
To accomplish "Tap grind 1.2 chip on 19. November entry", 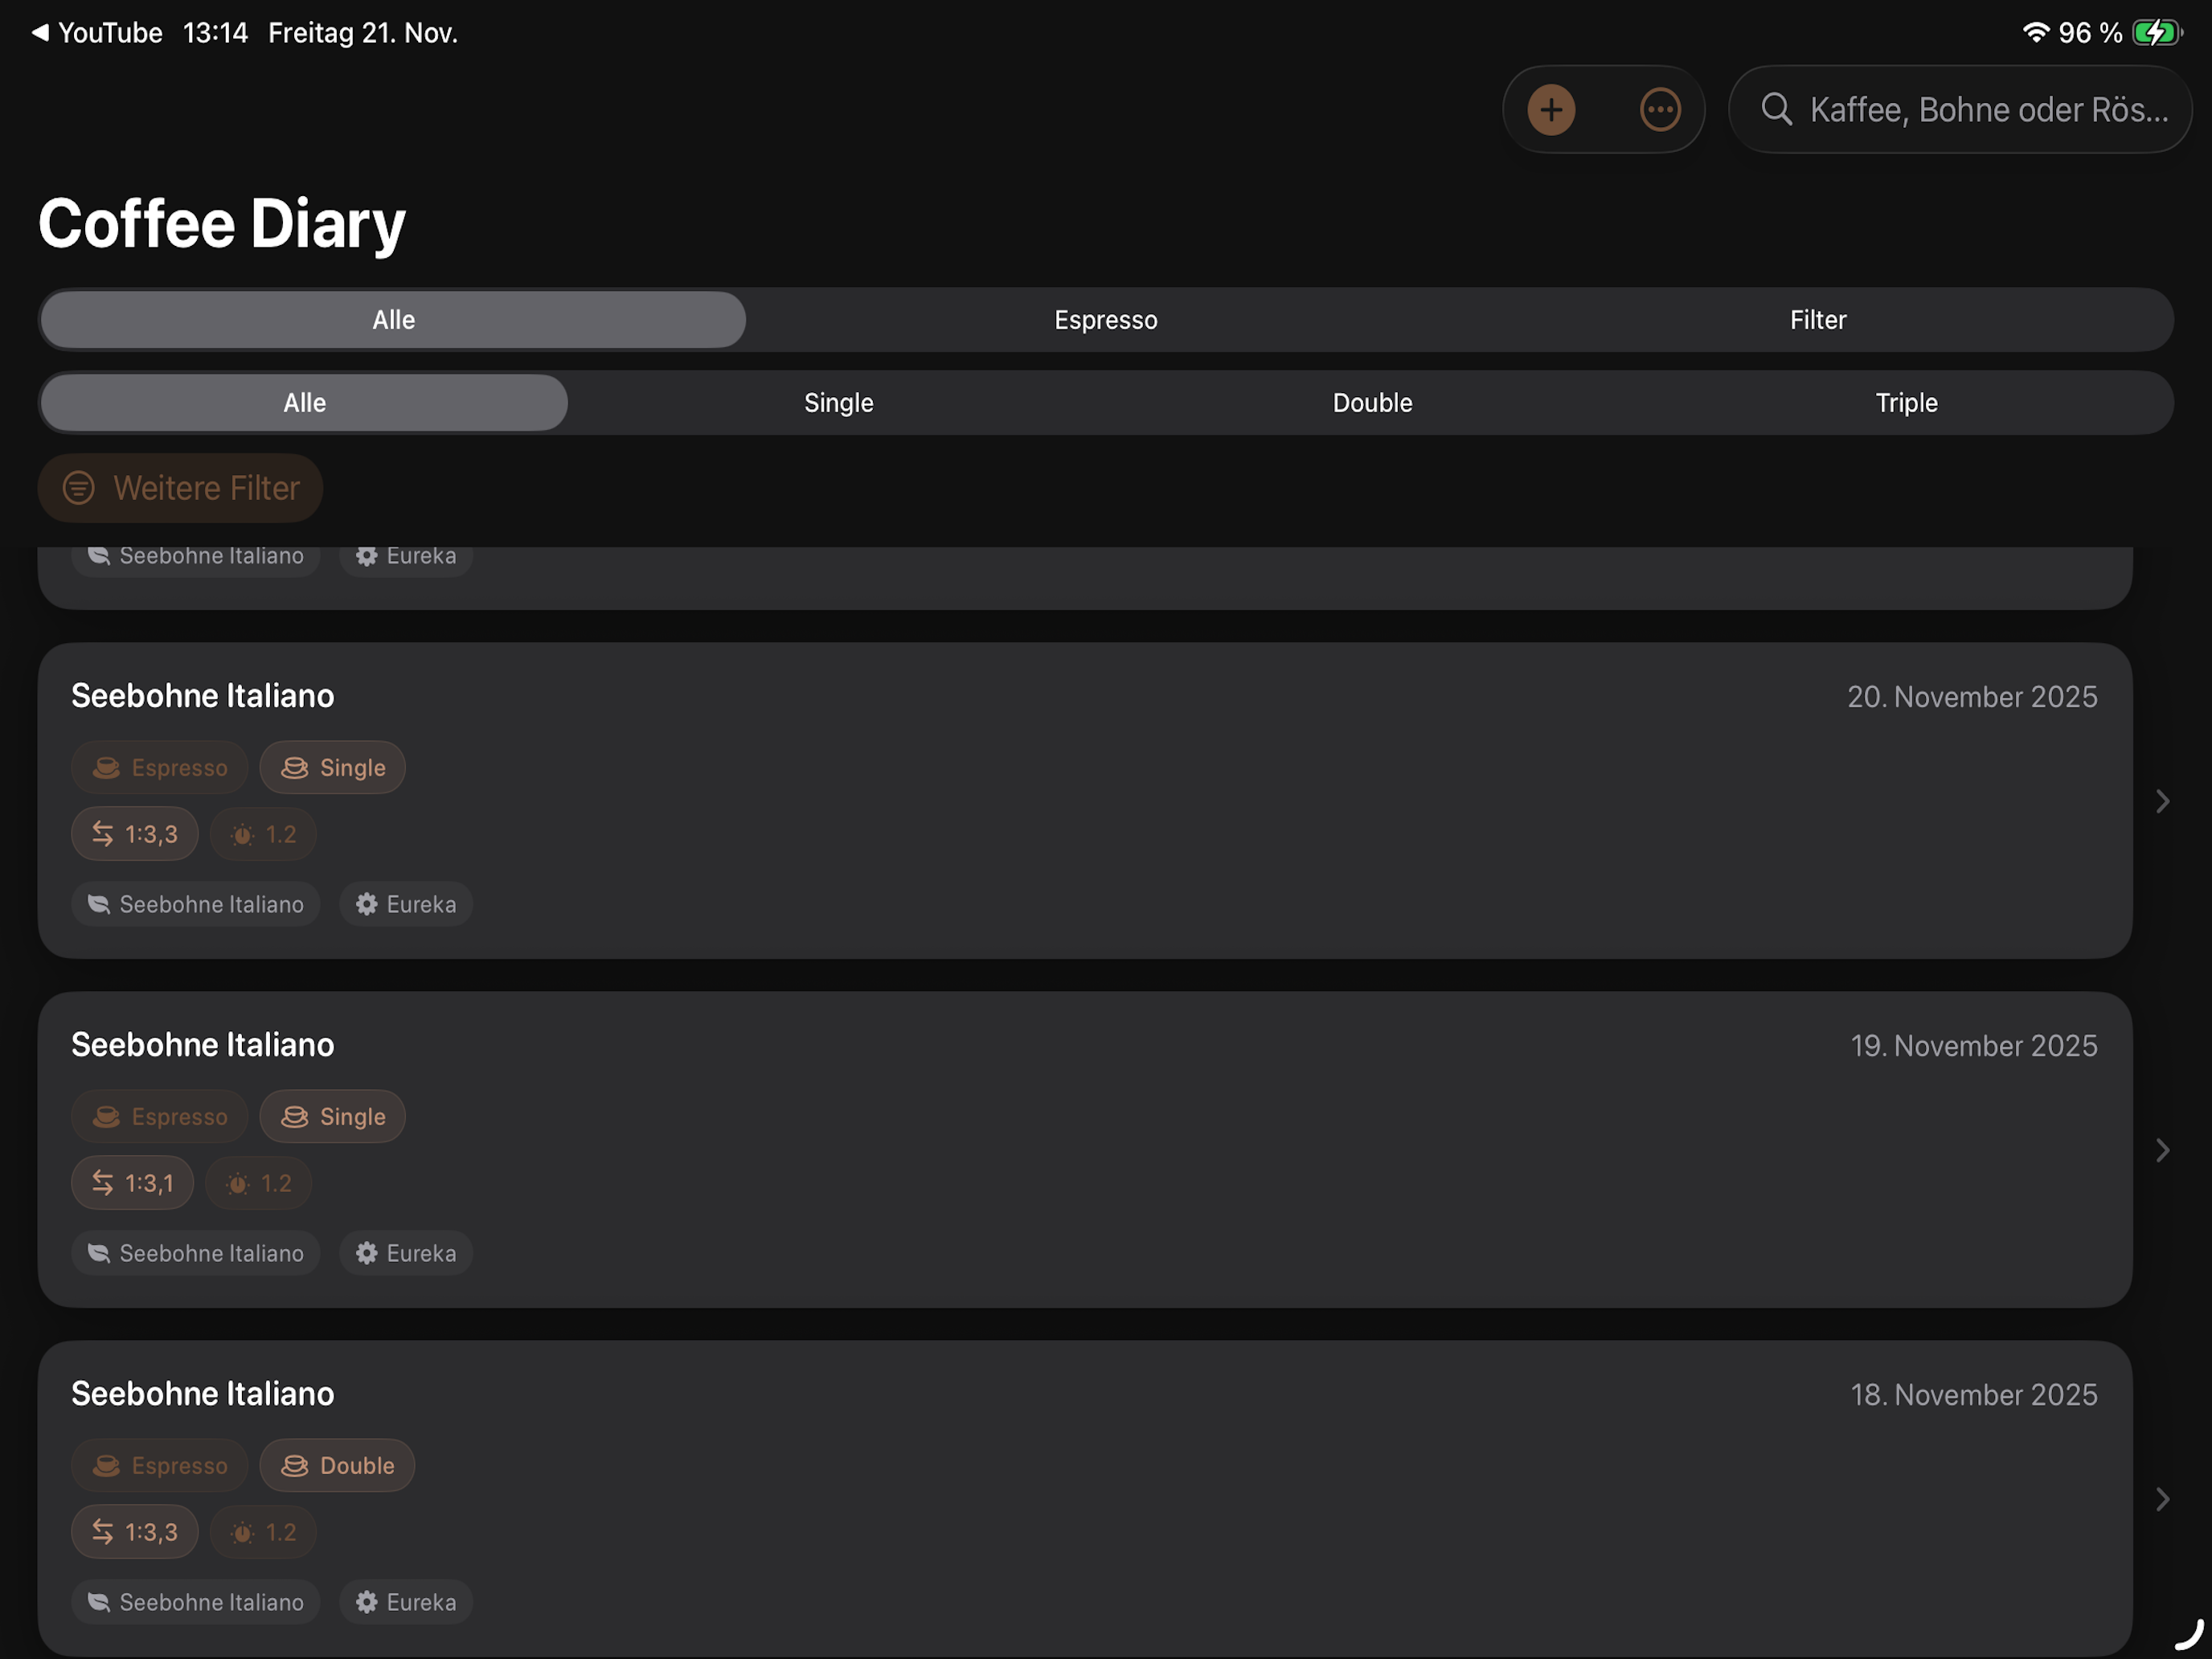I will pyautogui.click(x=259, y=1183).
